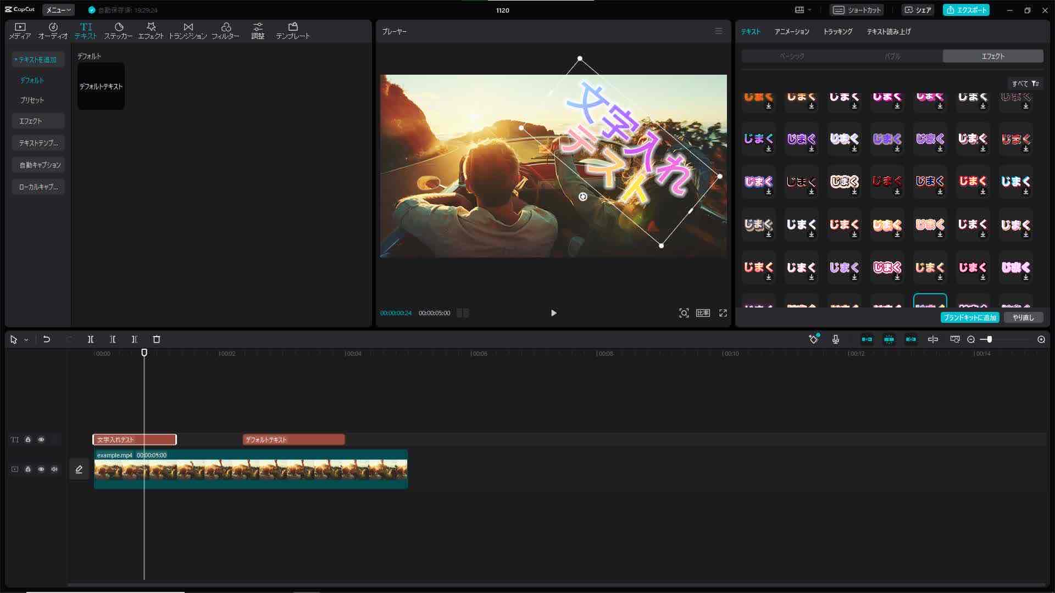Open the player panel hamburger menu

(719, 31)
